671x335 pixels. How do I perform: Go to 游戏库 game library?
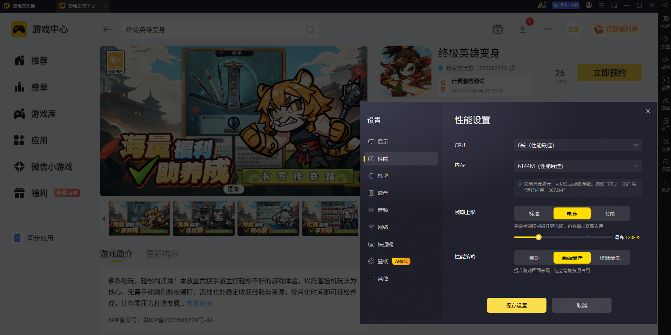point(35,114)
